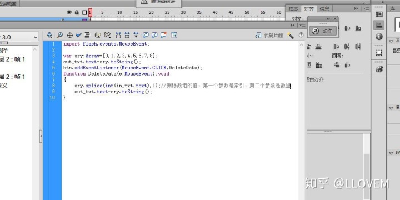Image resolution: width=400 pixels, height=200 pixels.
Task: Show the code hint icon
Action: click(x=98, y=35)
